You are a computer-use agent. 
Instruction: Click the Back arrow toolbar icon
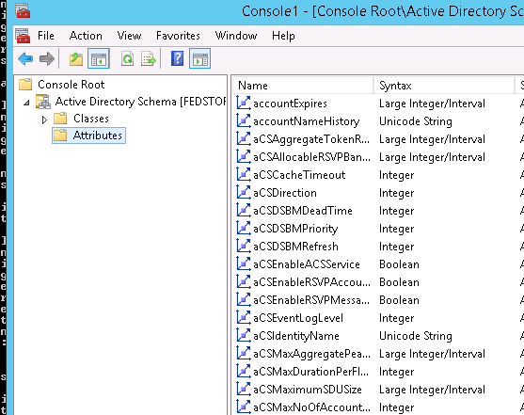coord(25,59)
